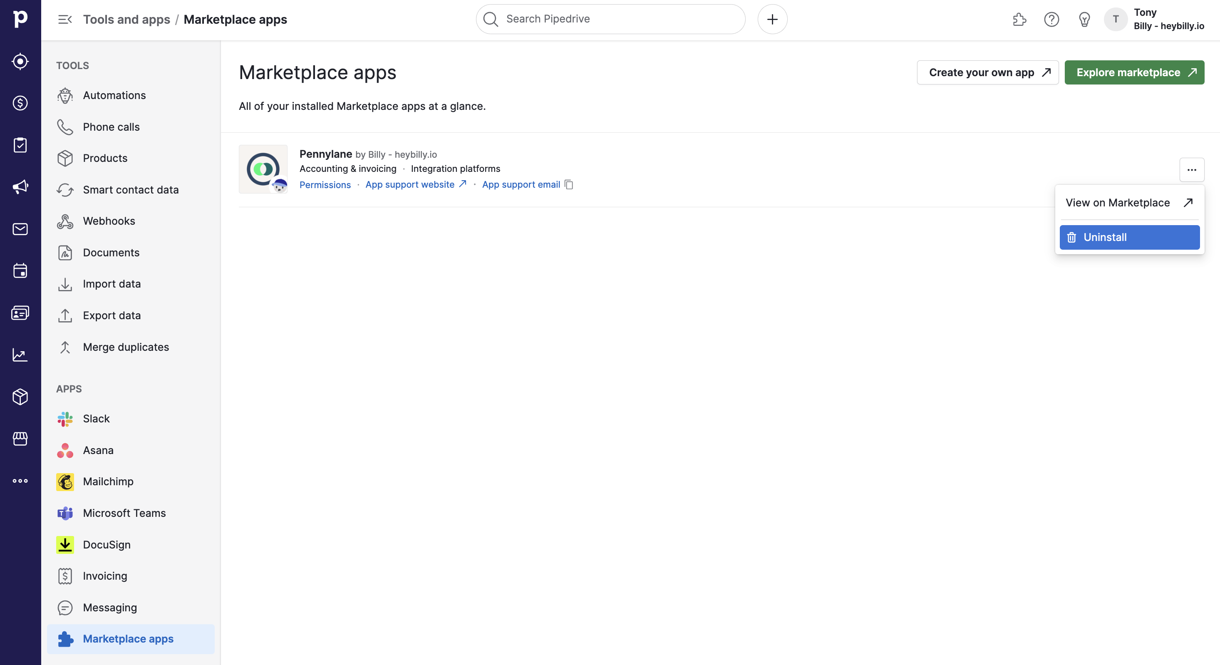The width and height of the screenshot is (1220, 665).
Task: Open Automations in the tools list
Action: click(131, 95)
